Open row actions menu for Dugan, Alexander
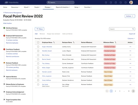The width and height of the screenshot is (138, 105). coord(130,47)
